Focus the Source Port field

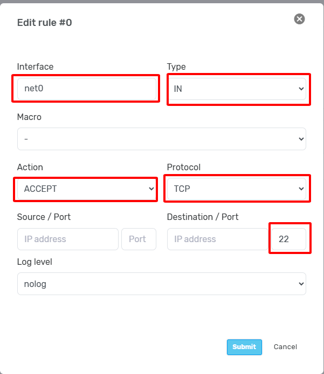tap(139, 239)
